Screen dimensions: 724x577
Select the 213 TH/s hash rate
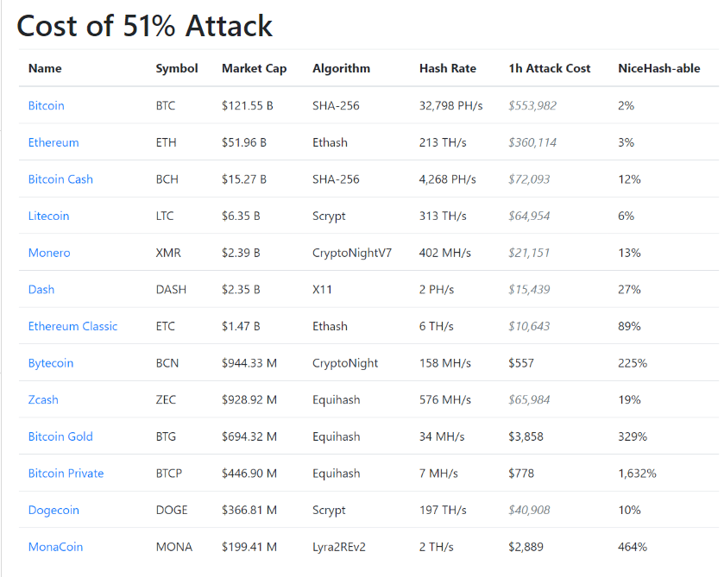tap(443, 142)
